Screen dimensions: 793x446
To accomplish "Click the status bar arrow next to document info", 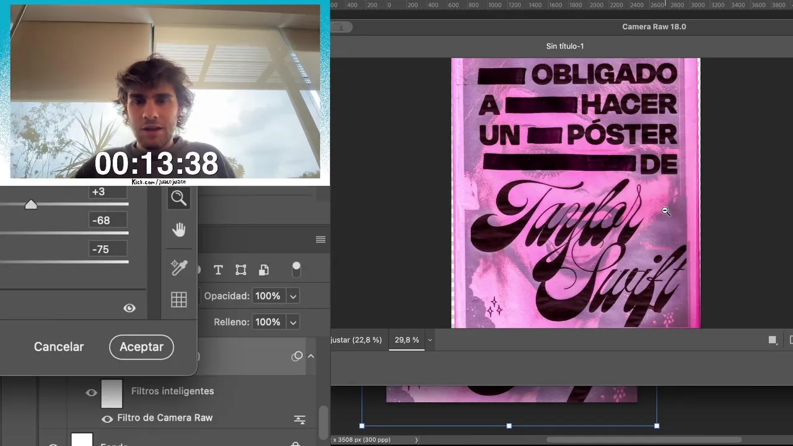I will [x=416, y=440].
